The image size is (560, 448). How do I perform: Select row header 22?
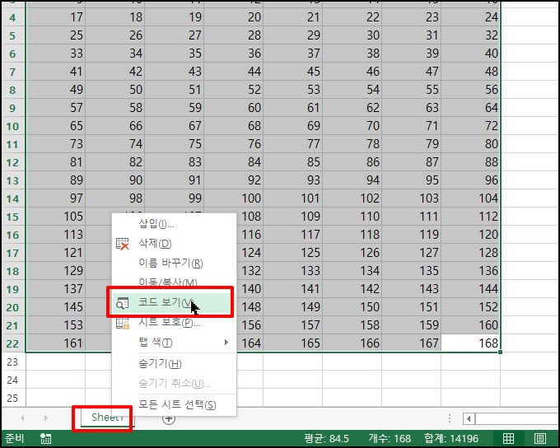coord(13,343)
